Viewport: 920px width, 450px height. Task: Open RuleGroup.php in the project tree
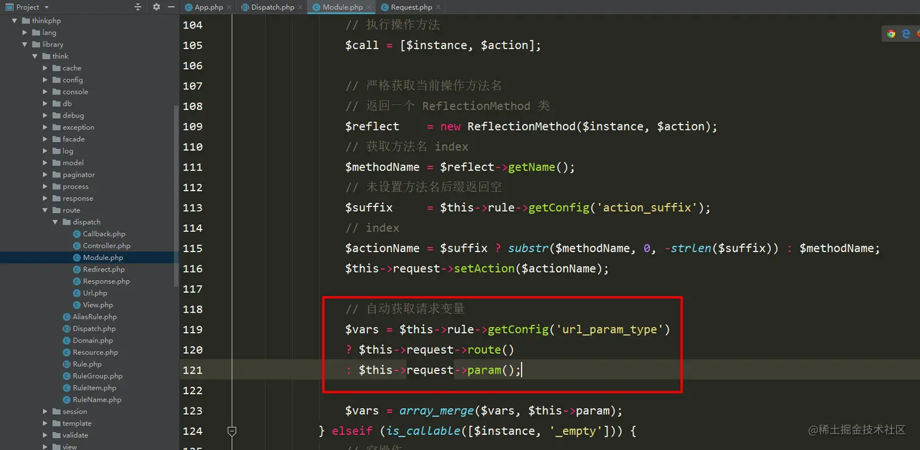pyautogui.click(x=97, y=376)
